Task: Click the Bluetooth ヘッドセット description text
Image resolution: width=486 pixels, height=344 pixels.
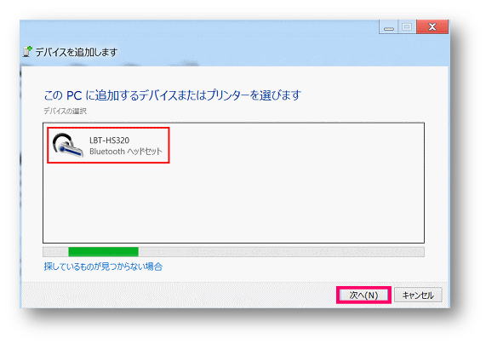Action: (x=125, y=151)
